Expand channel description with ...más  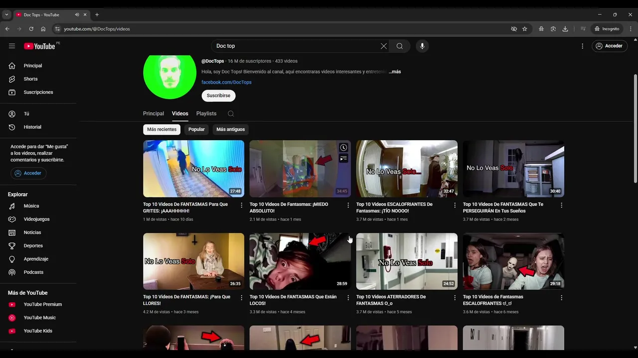click(x=395, y=72)
